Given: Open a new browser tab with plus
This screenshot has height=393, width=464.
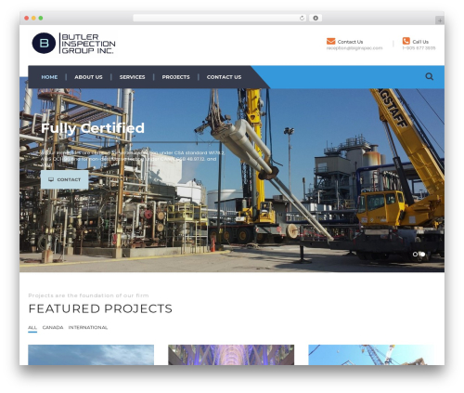Looking at the screenshot, I should click(440, 20).
